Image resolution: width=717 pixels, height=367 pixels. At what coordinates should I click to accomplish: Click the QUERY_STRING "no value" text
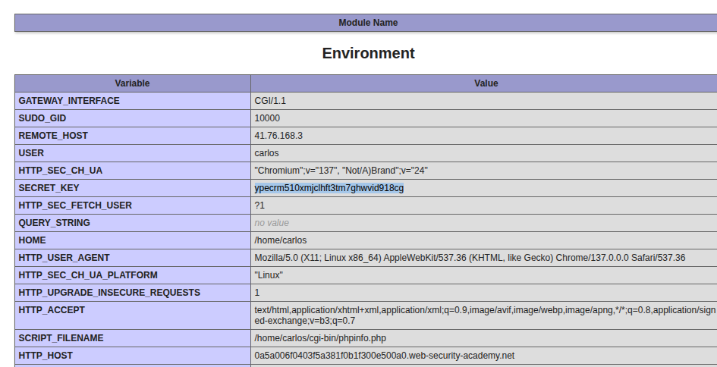pyautogui.click(x=272, y=223)
